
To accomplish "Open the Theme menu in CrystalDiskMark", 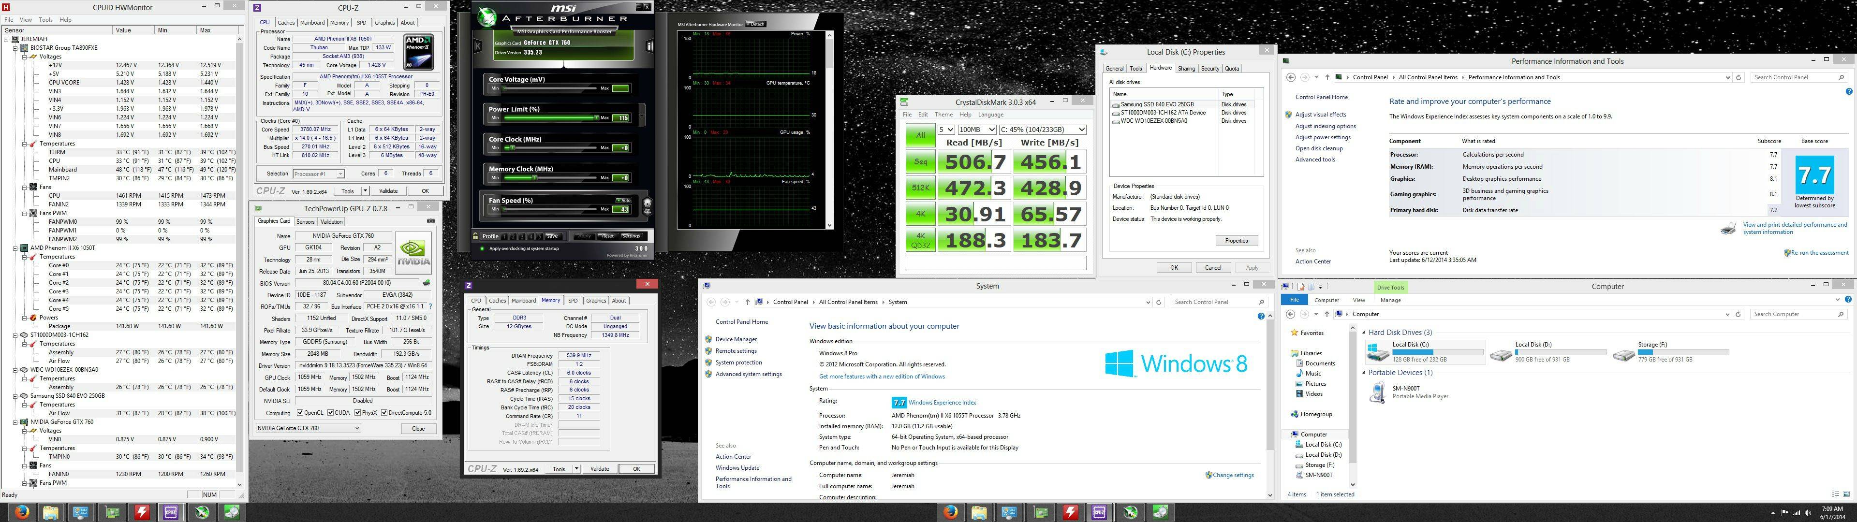I will (943, 115).
